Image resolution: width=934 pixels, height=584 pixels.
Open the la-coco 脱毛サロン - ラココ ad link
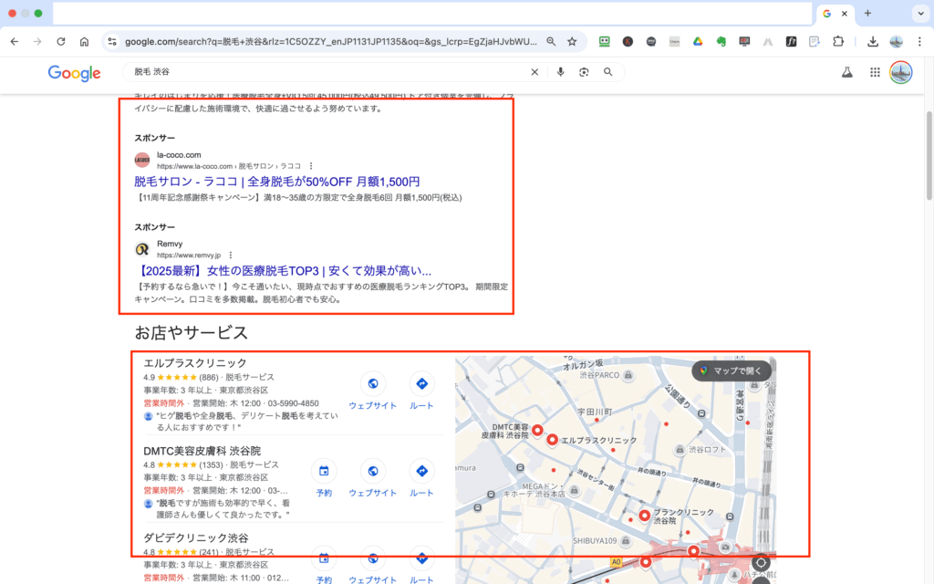coord(277,182)
